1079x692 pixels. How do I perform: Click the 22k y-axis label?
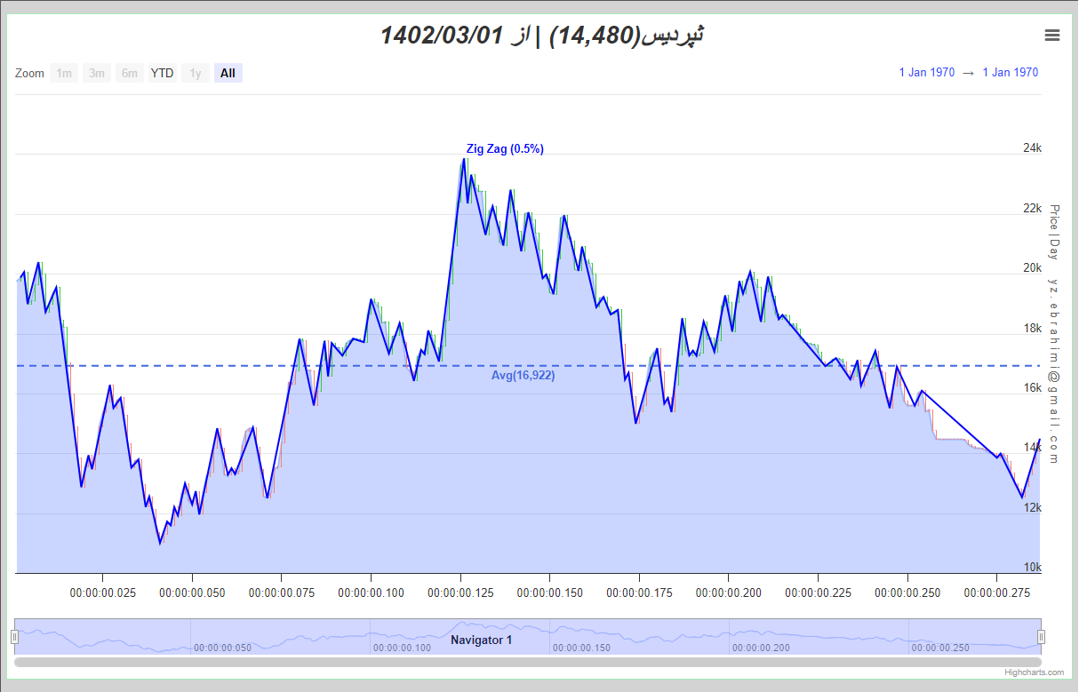(x=1033, y=209)
